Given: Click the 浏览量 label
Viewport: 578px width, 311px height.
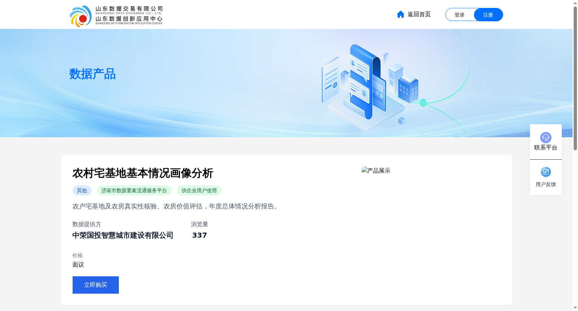Looking at the screenshot, I should (199, 224).
